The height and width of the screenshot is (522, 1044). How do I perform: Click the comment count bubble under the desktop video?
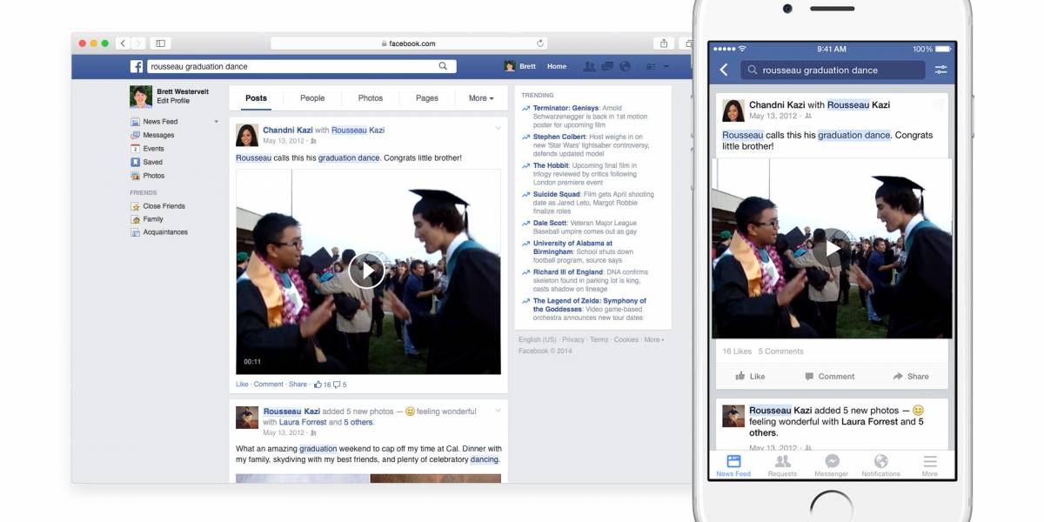point(337,384)
